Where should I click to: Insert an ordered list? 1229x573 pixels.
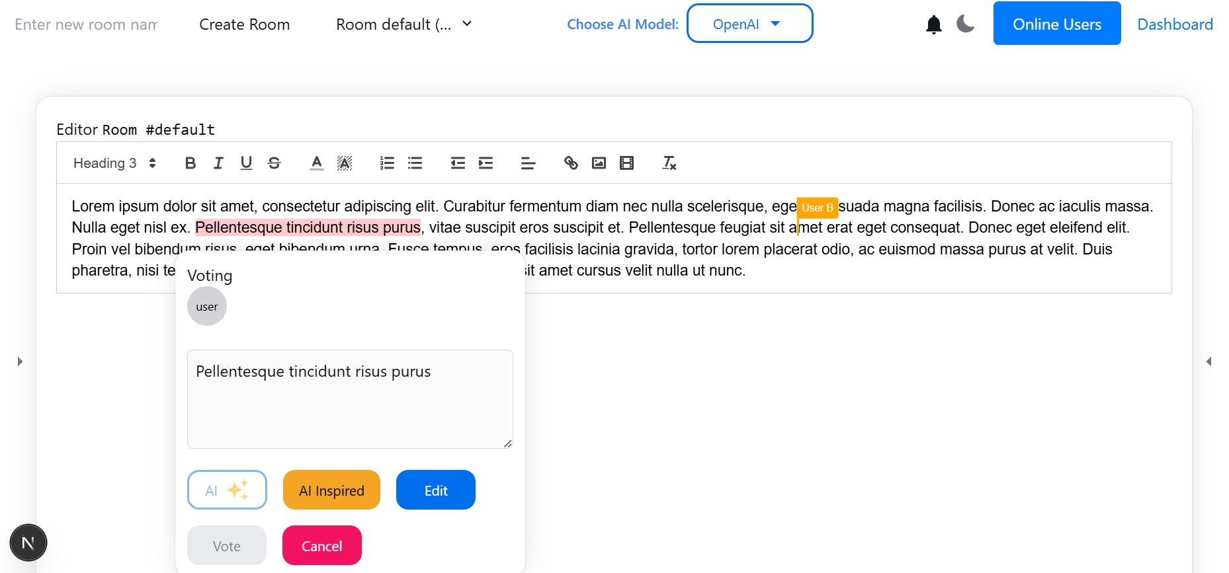[387, 163]
